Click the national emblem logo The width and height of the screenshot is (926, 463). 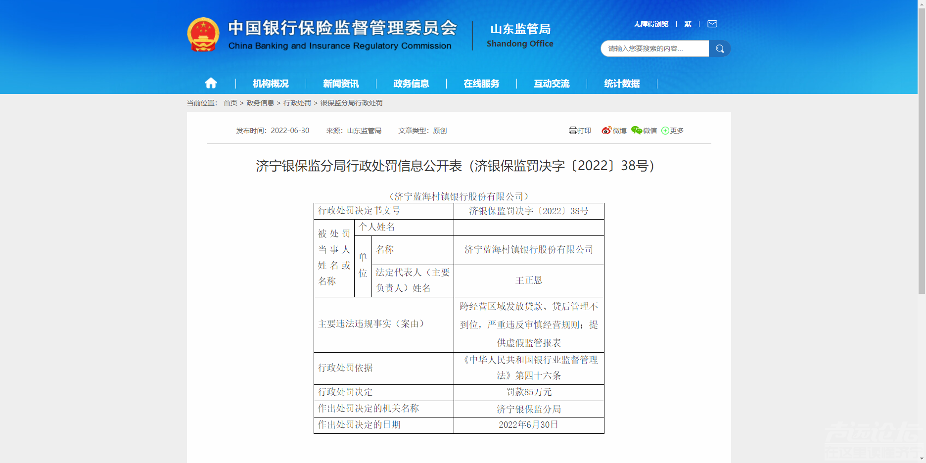tap(203, 35)
